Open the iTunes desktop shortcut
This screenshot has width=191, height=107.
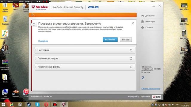26,93
